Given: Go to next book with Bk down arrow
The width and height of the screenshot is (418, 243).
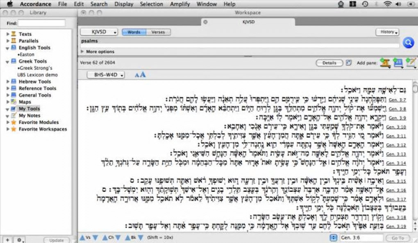Looking at the screenshot, I should 141,237.
